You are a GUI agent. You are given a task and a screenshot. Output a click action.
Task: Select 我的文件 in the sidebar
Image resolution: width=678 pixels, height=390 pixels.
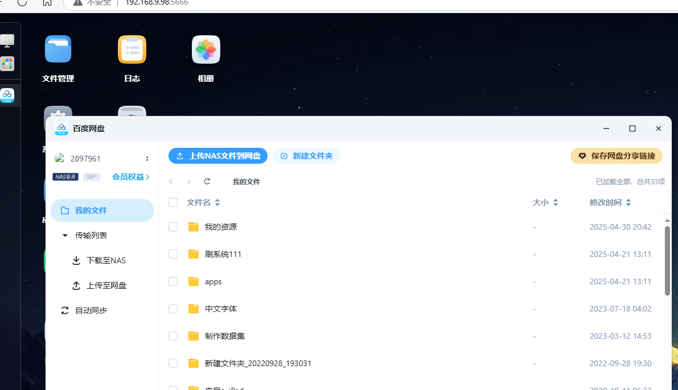pos(102,210)
